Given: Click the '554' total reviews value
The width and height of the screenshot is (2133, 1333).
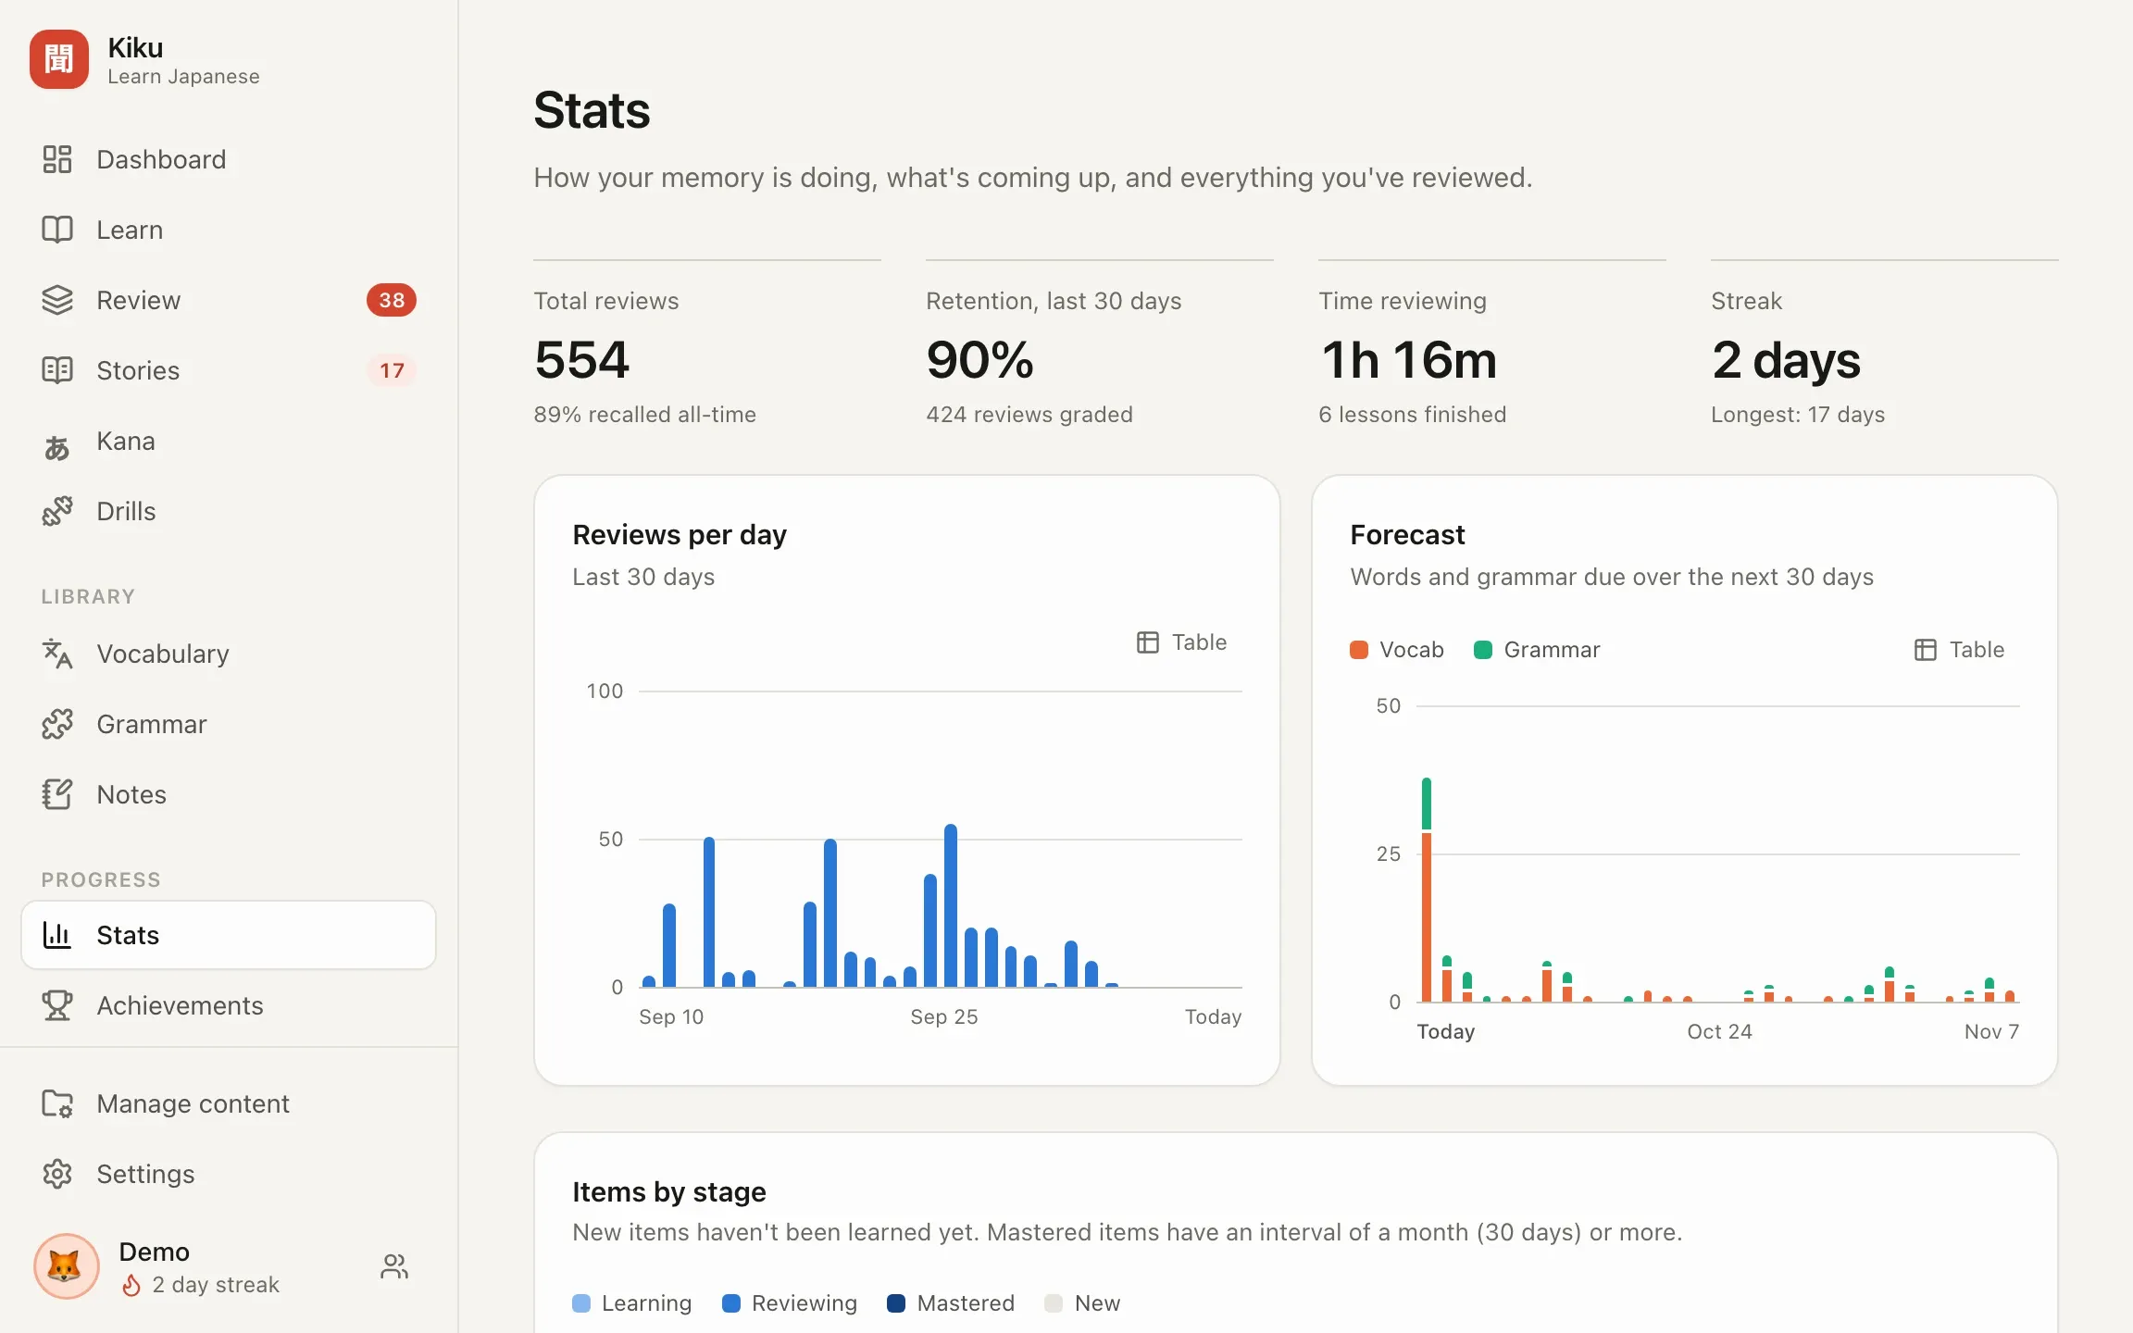Looking at the screenshot, I should 581,360.
